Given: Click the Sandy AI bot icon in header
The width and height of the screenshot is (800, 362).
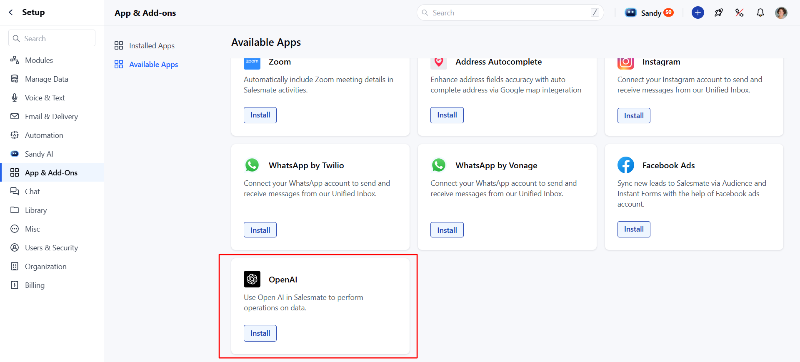Looking at the screenshot, I should point(631,12).
